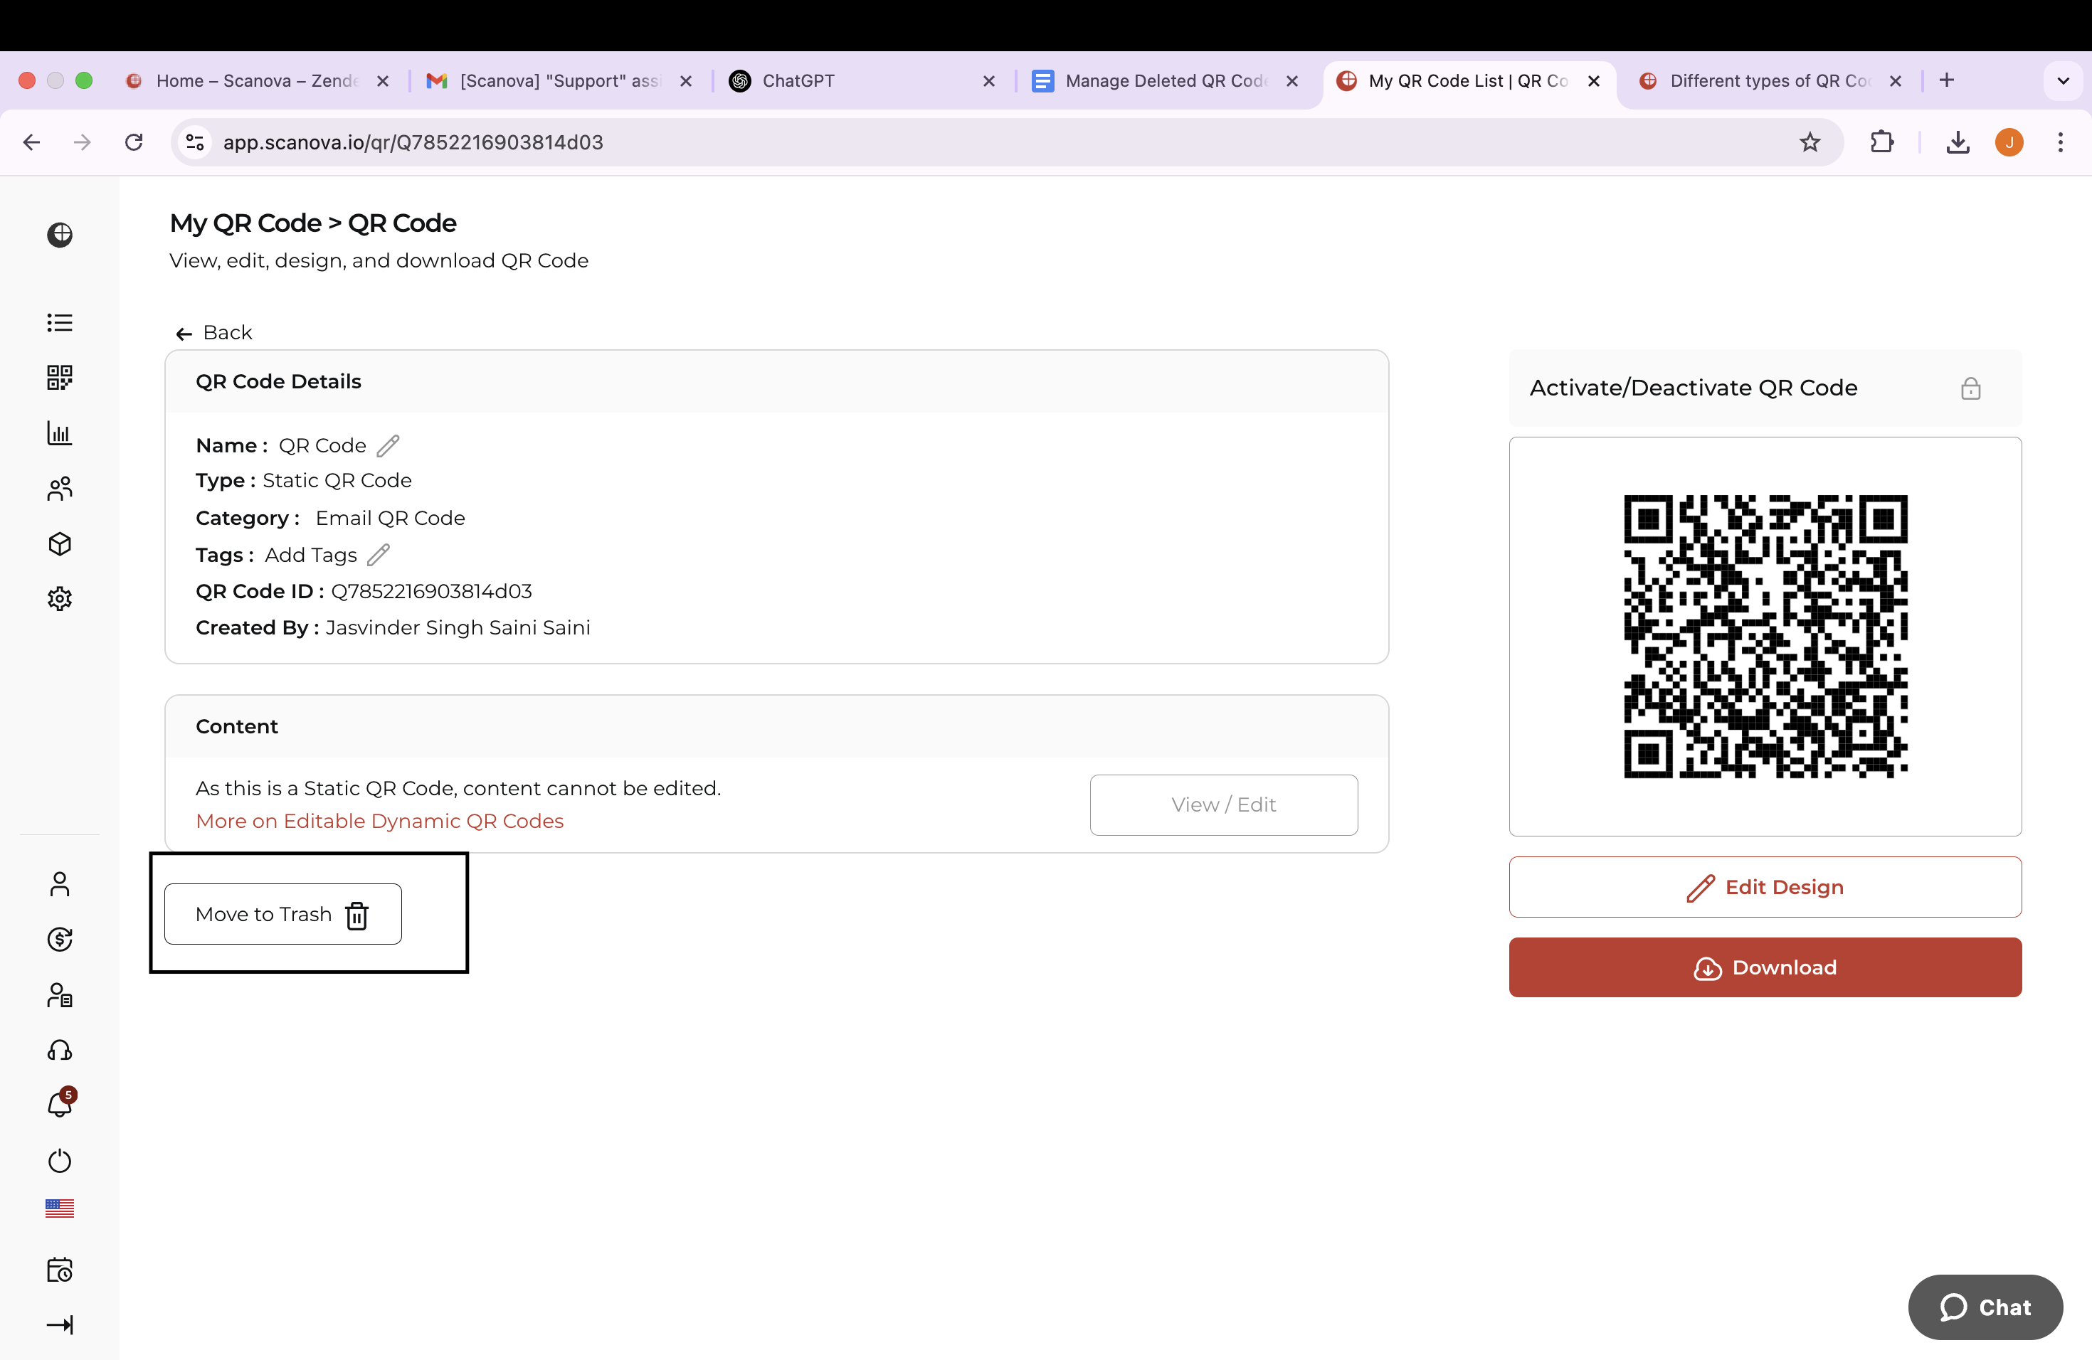Edit QR Code name via pencil icon

coord(388,445)
